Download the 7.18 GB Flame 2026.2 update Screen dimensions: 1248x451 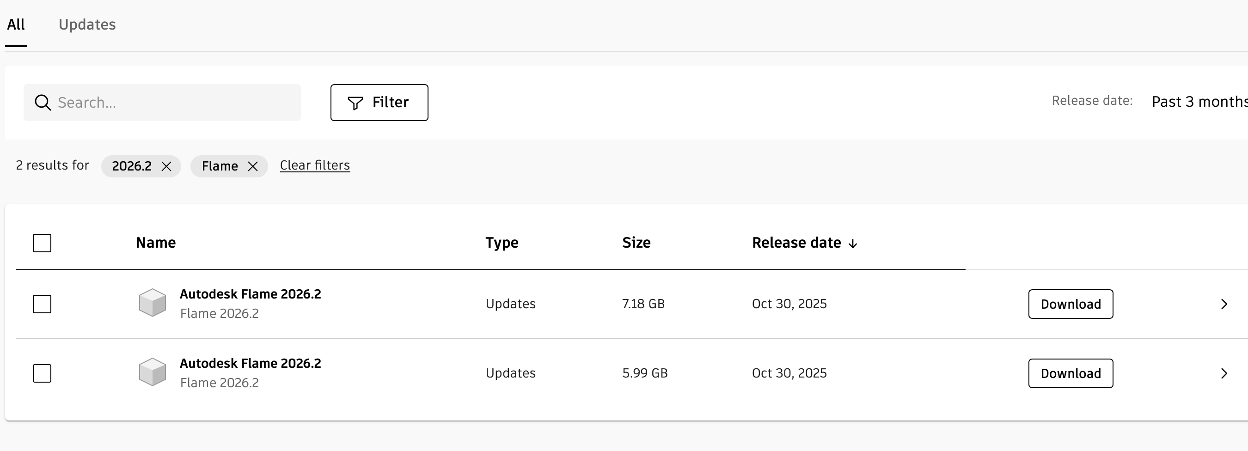pyautogui.click(x=1070, y=304)
